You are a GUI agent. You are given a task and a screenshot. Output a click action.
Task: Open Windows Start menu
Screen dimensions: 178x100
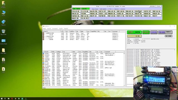(2, 99)
